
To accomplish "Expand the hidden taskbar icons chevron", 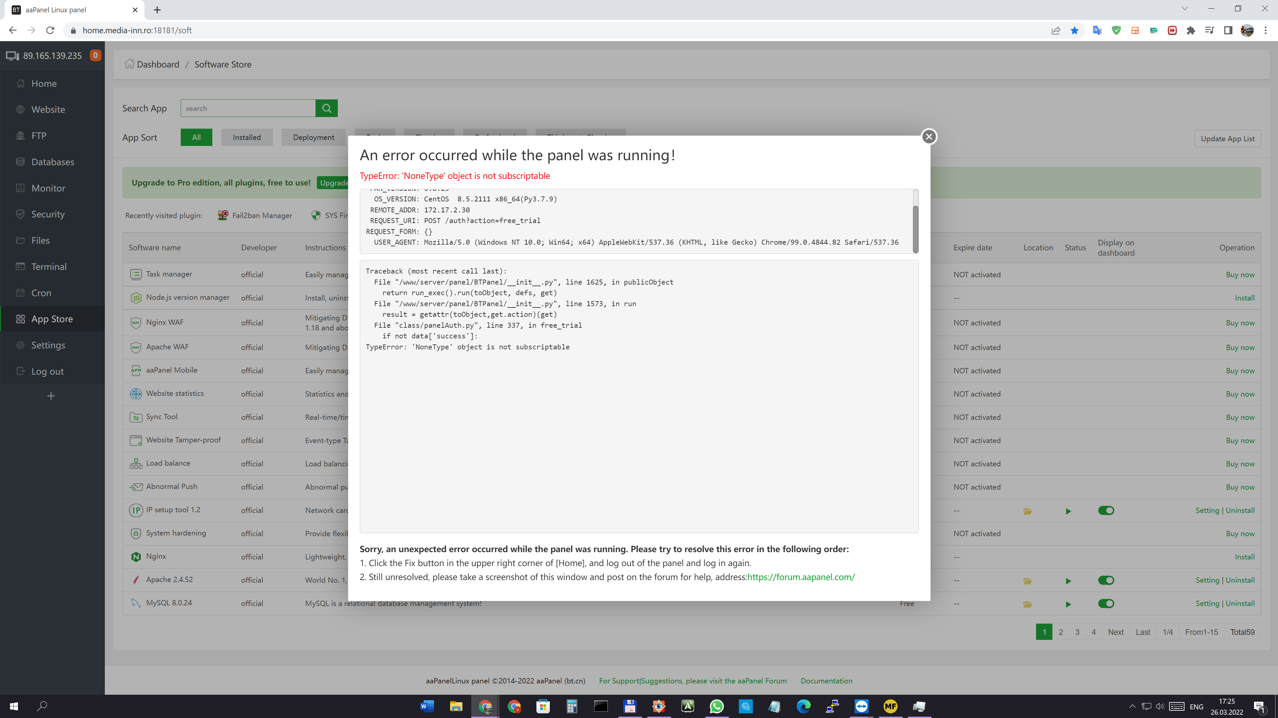I will [1133, 706].
